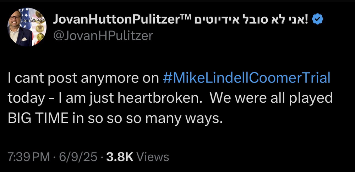Click the Views label
Image resolution: width=355 pixels, height=172 pixels.
coord(153,156)
